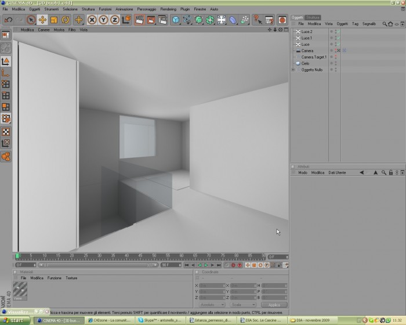The image size is (406, 325).
Task: Toggle the X axis lock
Action: pos(92,20)
